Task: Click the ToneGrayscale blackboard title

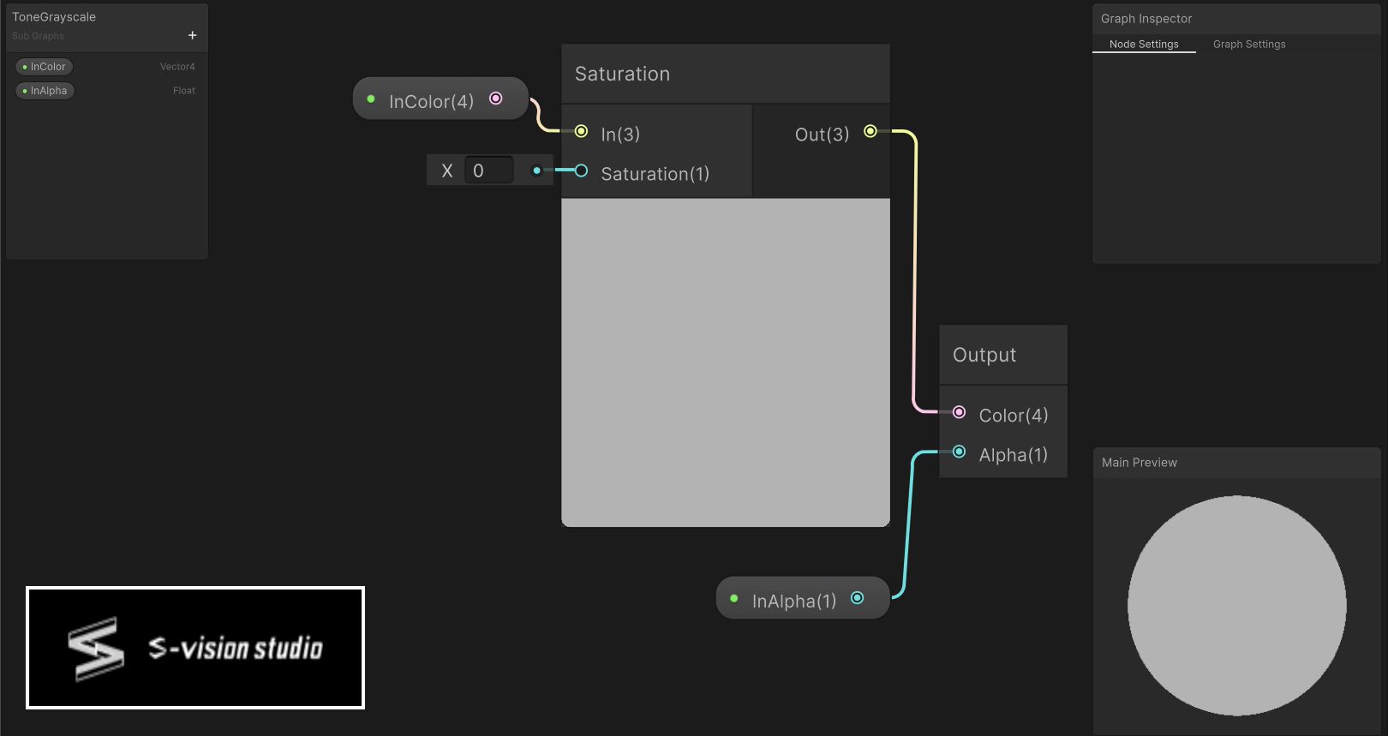Action: click(x=54, y=17)
